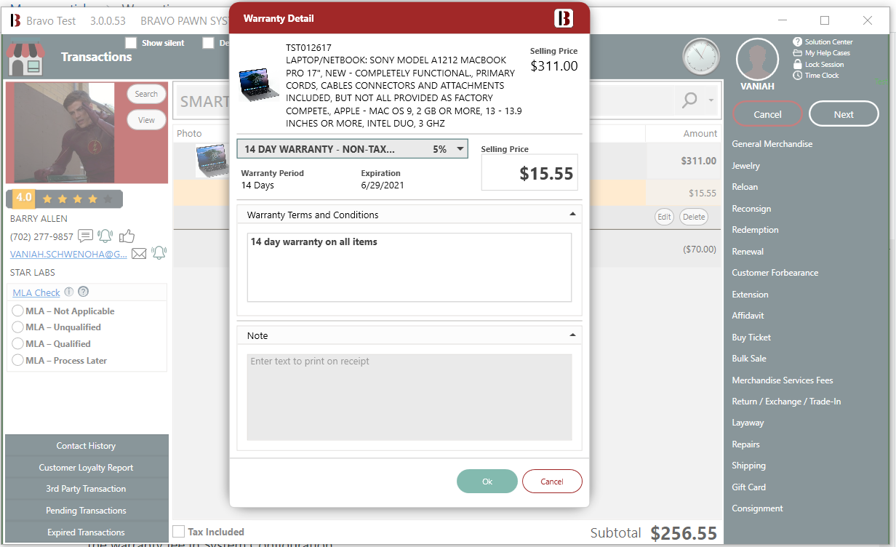Viewport: 896px width, 547px height.
Task: Toggle the checkbox right of Show silent
Action: point(209,43)
